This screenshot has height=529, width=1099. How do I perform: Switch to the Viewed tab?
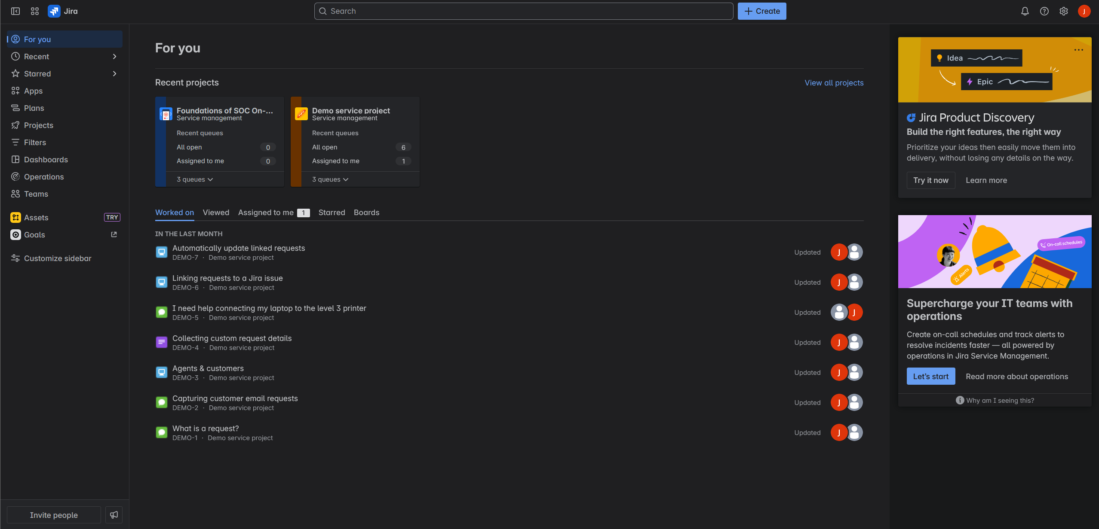(x=216, y=213)
